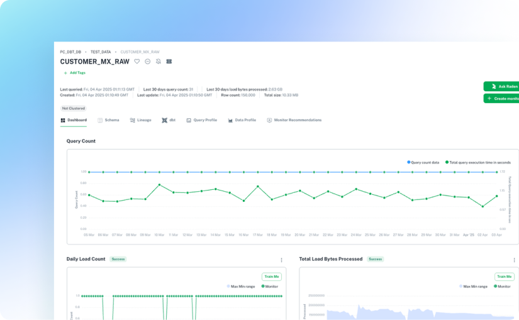Click the Dashboard tab grid icon
519x320 pixels.
coord(63,120)
